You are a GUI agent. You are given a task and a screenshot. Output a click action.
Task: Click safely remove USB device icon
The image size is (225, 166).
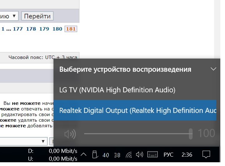tap(95, 154)
